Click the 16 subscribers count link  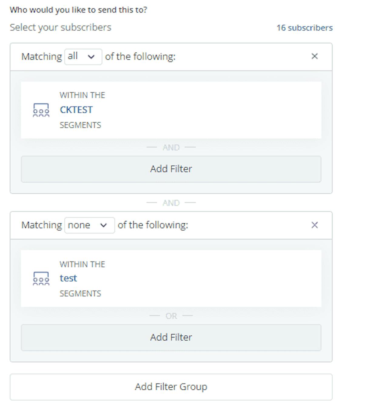[x=304, y=28]
